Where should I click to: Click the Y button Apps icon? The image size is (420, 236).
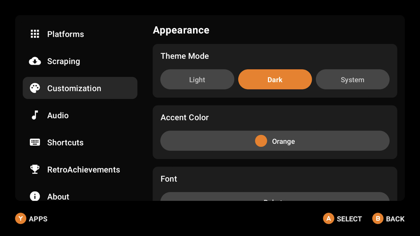coord(21,219)
